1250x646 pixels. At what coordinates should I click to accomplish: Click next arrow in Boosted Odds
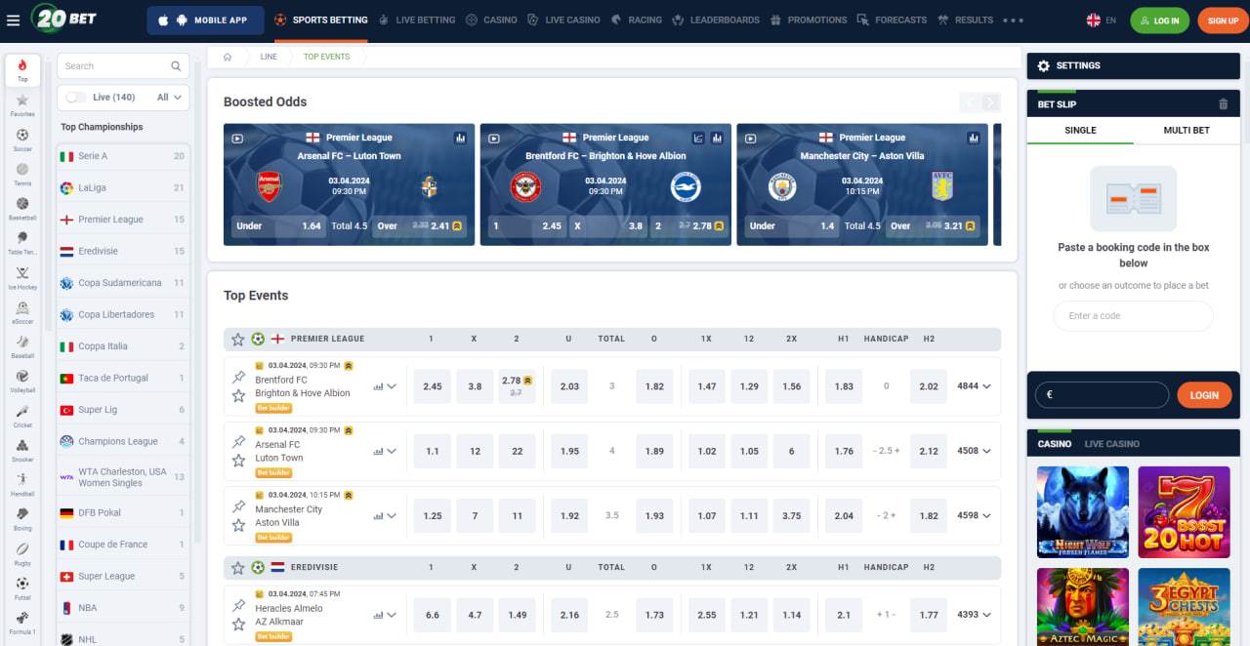[x=991, y=101]
